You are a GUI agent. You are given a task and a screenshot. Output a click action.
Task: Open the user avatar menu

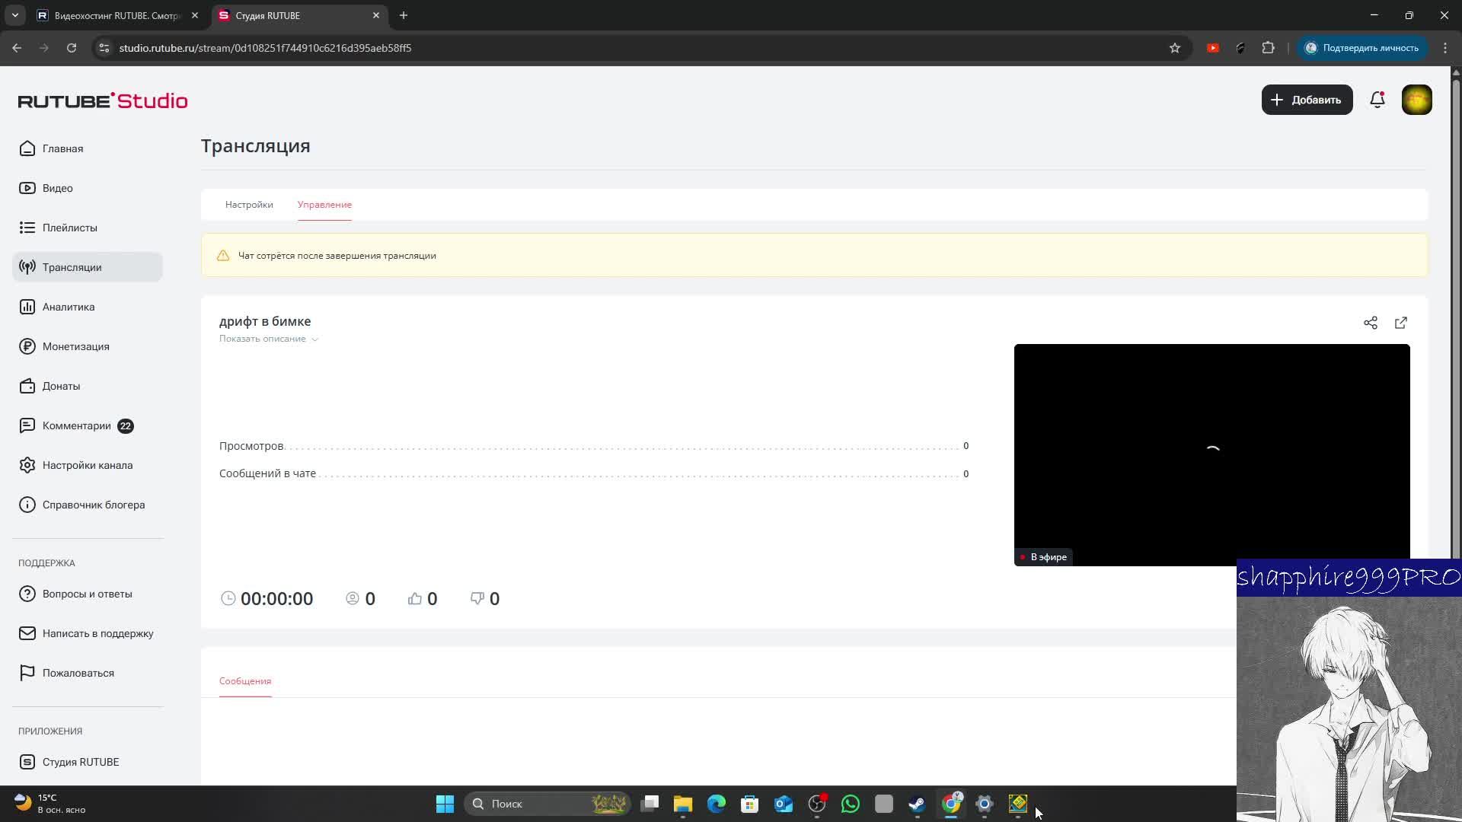coord(1417,100)
